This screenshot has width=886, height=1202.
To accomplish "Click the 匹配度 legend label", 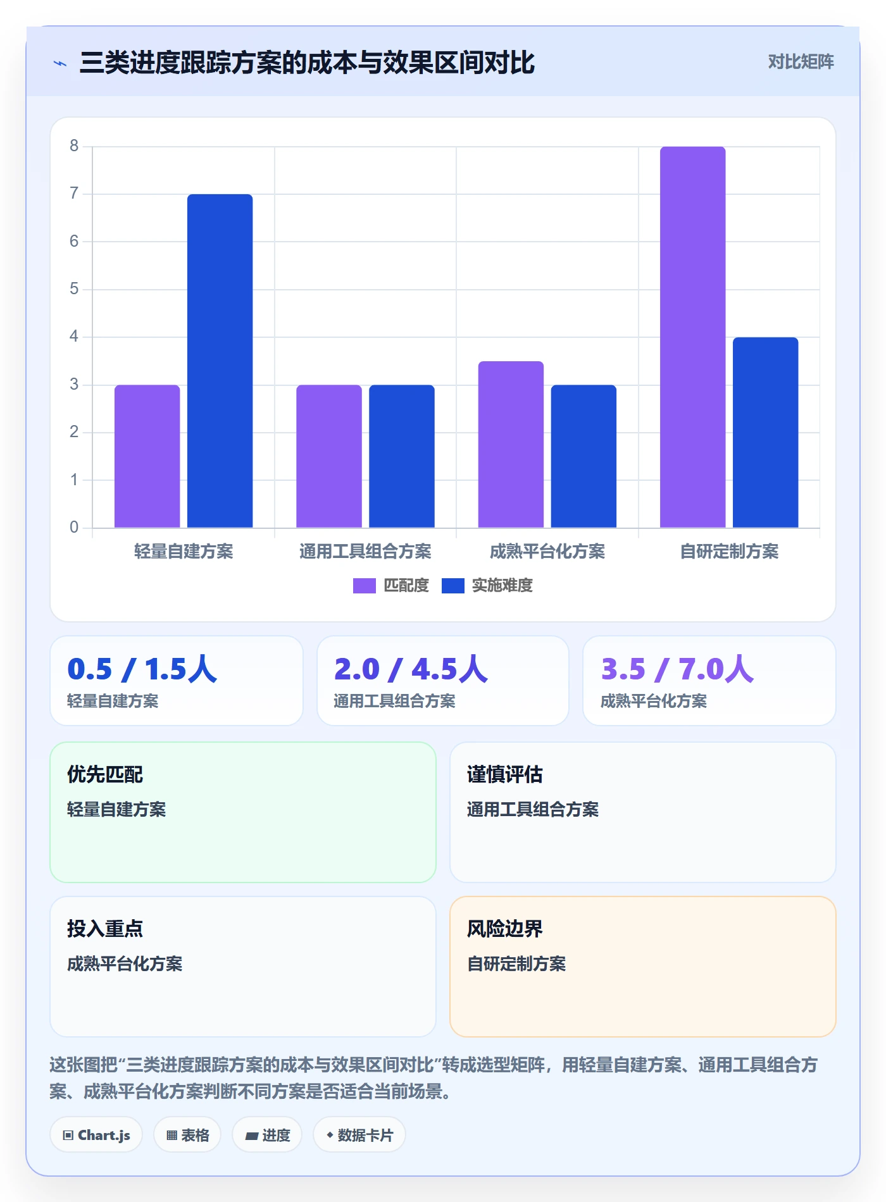I will tap(406, 586).
